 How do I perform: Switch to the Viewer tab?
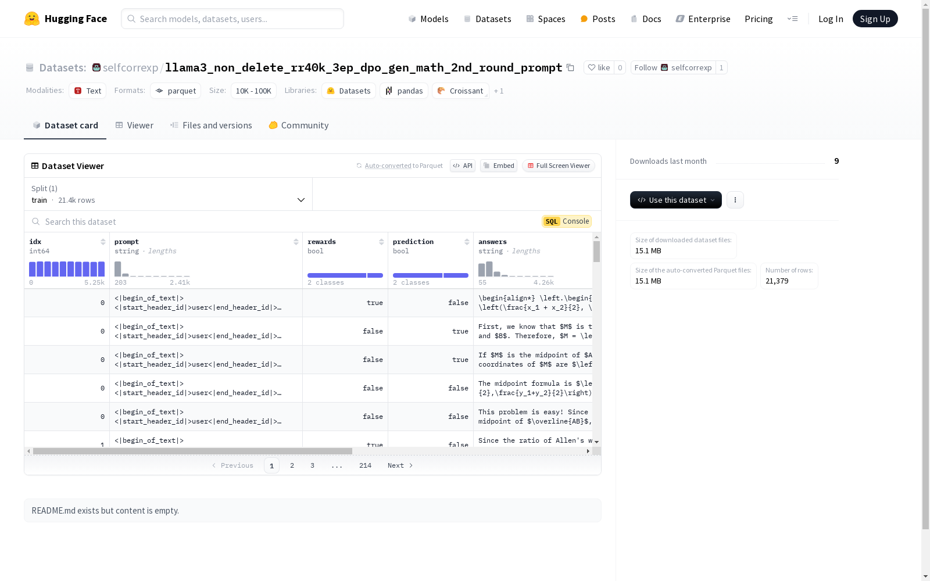click(134, 125)
